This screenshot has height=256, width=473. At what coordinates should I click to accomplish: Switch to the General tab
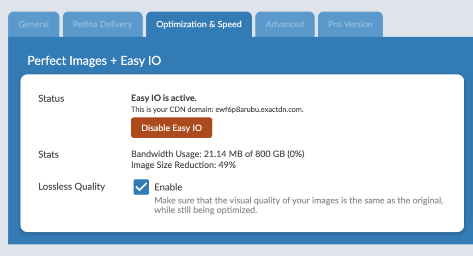click(34, 24)
